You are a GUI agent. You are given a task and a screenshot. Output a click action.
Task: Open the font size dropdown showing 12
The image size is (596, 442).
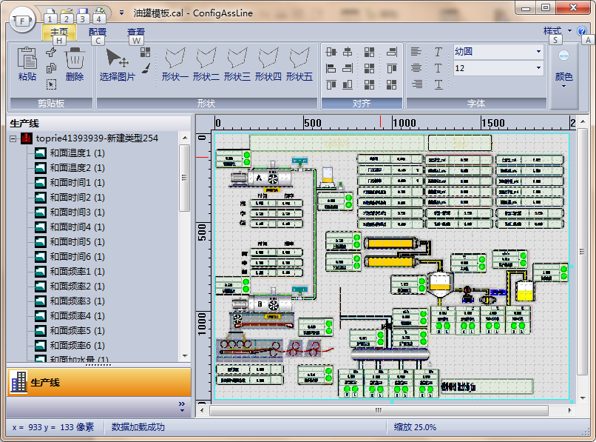point(538,68)
